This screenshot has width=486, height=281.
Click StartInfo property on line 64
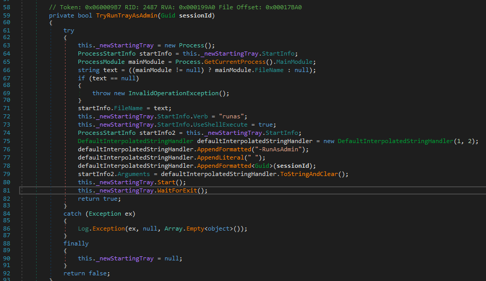tap(278, 54)
